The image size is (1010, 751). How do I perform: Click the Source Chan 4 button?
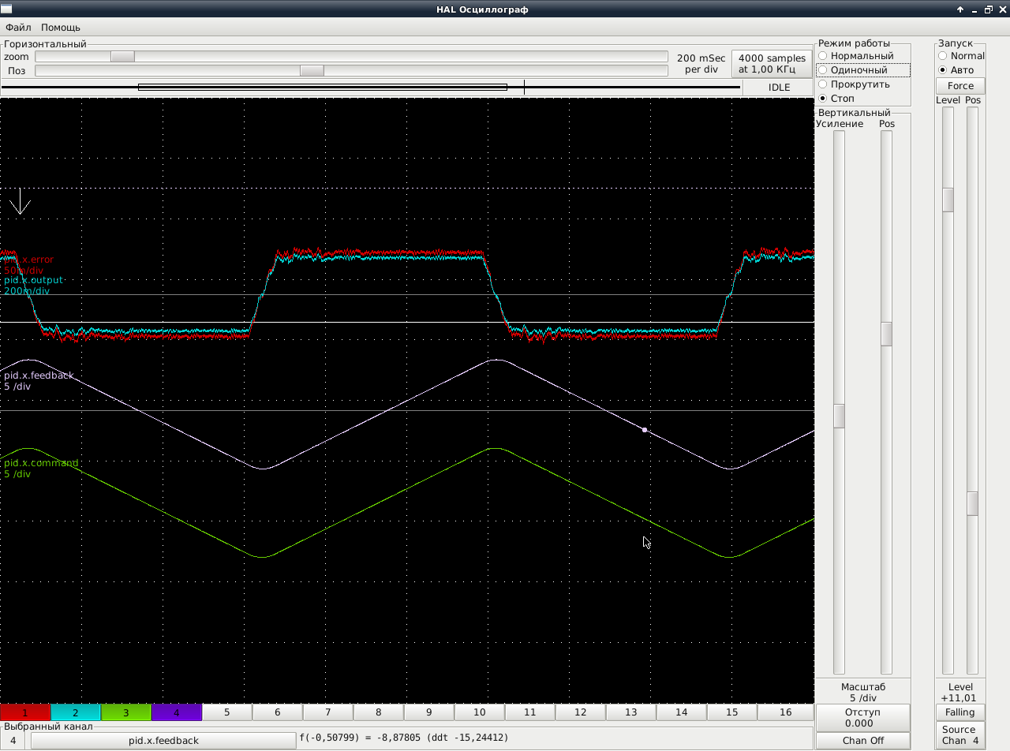tap(960, 735)
